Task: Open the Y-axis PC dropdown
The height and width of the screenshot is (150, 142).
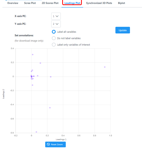Action: 56,24
